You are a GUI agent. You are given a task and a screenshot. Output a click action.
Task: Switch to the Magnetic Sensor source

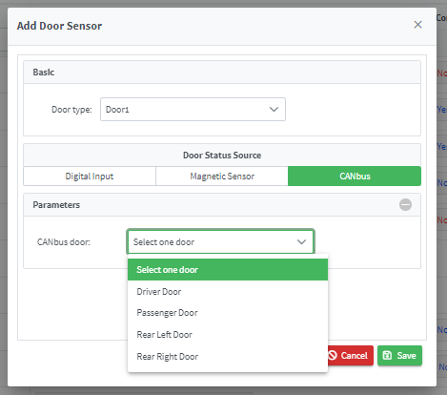click(x=222, y=177)
